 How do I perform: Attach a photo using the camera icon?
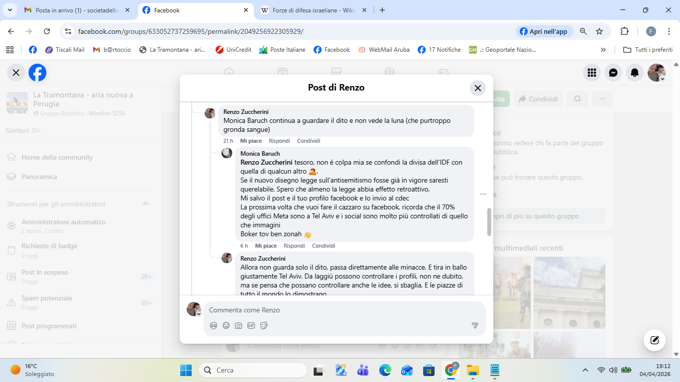(x=238, y=325)
